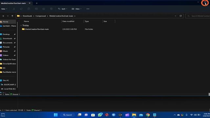Show hidden system tray icons chevron

point(175,115)
